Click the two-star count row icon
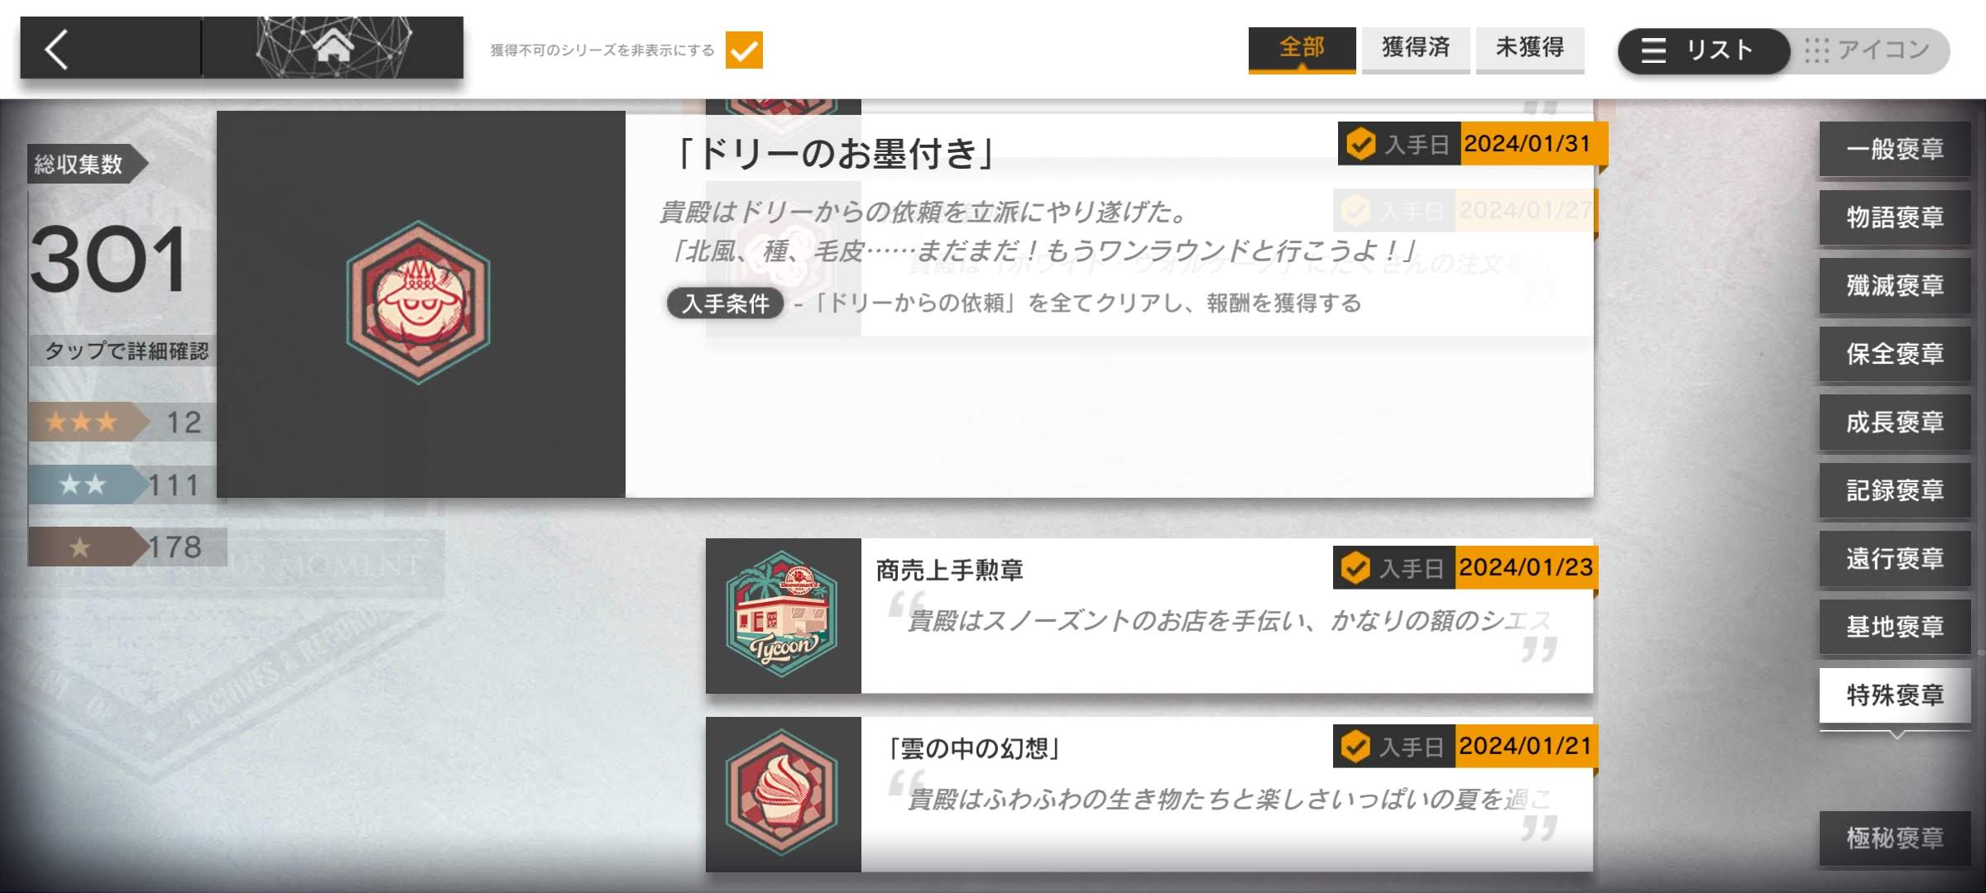1986x893 pixels. click(83, 485)
